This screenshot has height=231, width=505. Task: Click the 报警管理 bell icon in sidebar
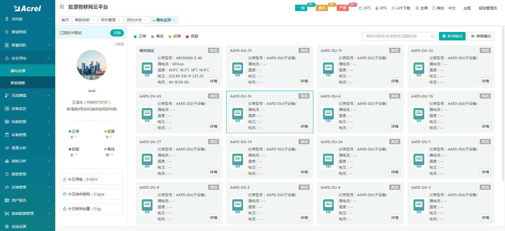point(7,174)
